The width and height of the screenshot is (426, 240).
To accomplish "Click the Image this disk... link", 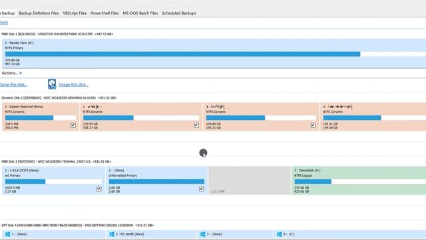I will [x=74, y=85].
